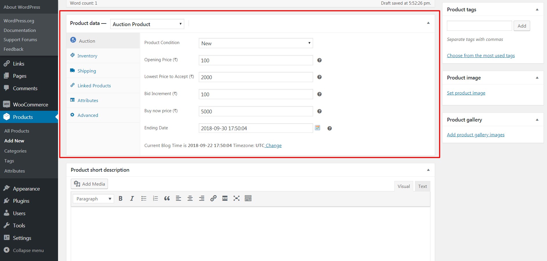Show help tip for Opening Price

click(319, 60)
